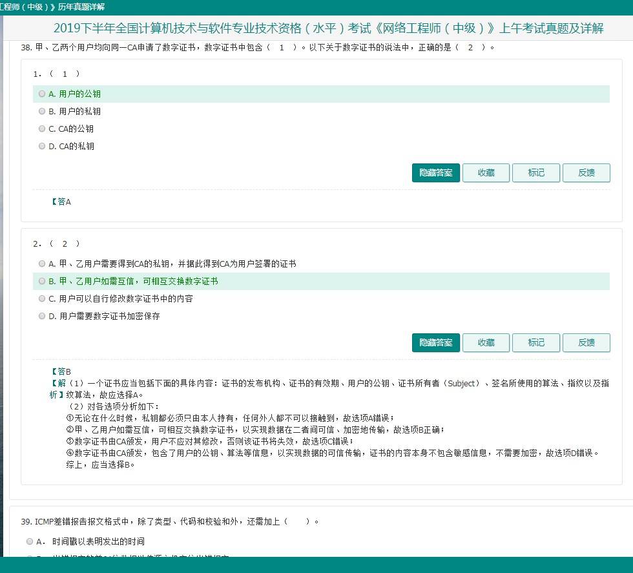Choose option C CA的公钥

coord(42,129)
